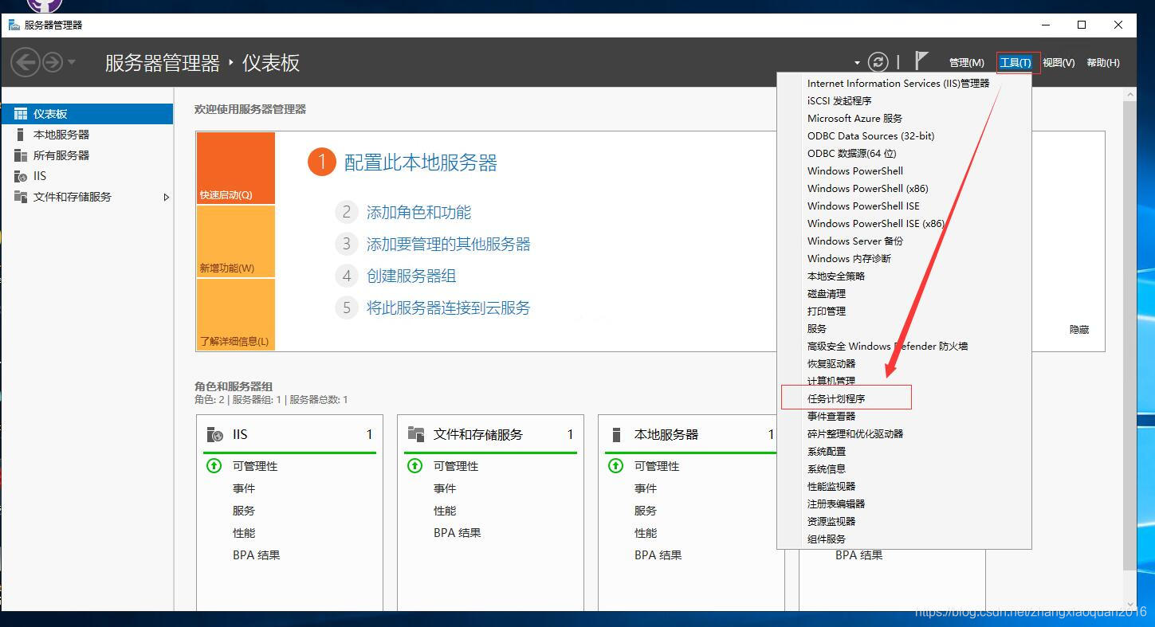Click the 快速启动(Q) tile
The image size is (1155, 627).
pos(236,168)
